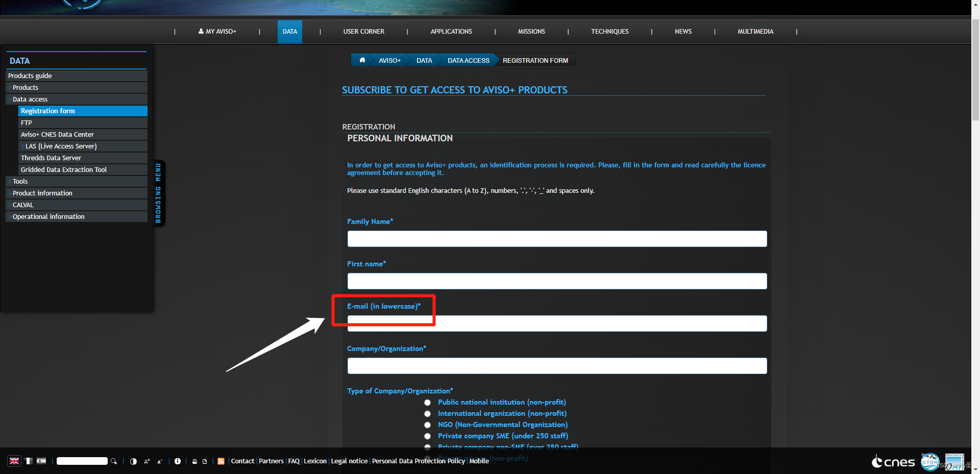Decrease text size with the A- icon
Image resolution: width=980 pixels, height=474 pixels.
pyautogui.click(x=160, y=461)
